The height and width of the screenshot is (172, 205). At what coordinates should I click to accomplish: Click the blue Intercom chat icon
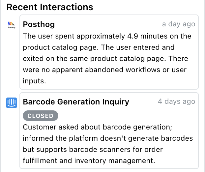pos(12,102)
